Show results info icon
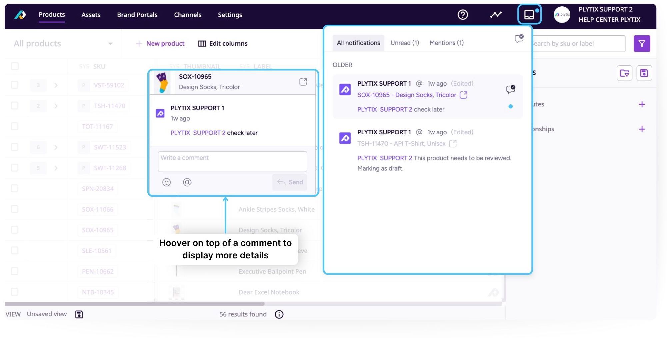The image size is (667, 338). pyautogui.click(x=279, y=314)
